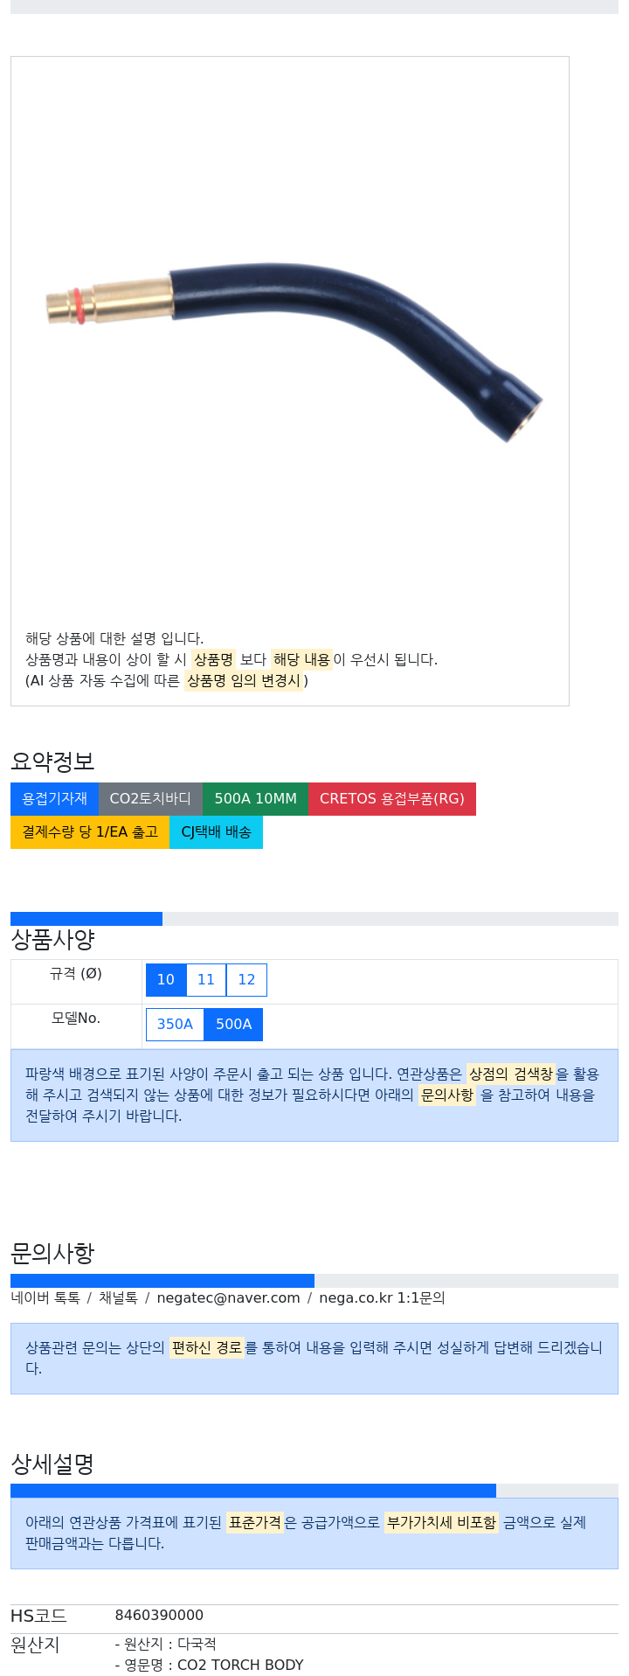Click negatec@naver.com email link
Screen dimensions: 629x1676
(228, 1298)
